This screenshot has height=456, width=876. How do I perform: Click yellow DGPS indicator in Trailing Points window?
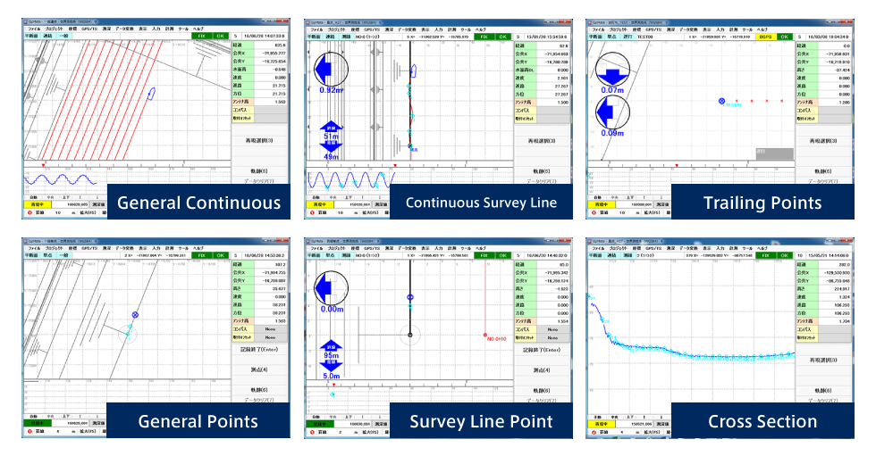tap(765, 37)
